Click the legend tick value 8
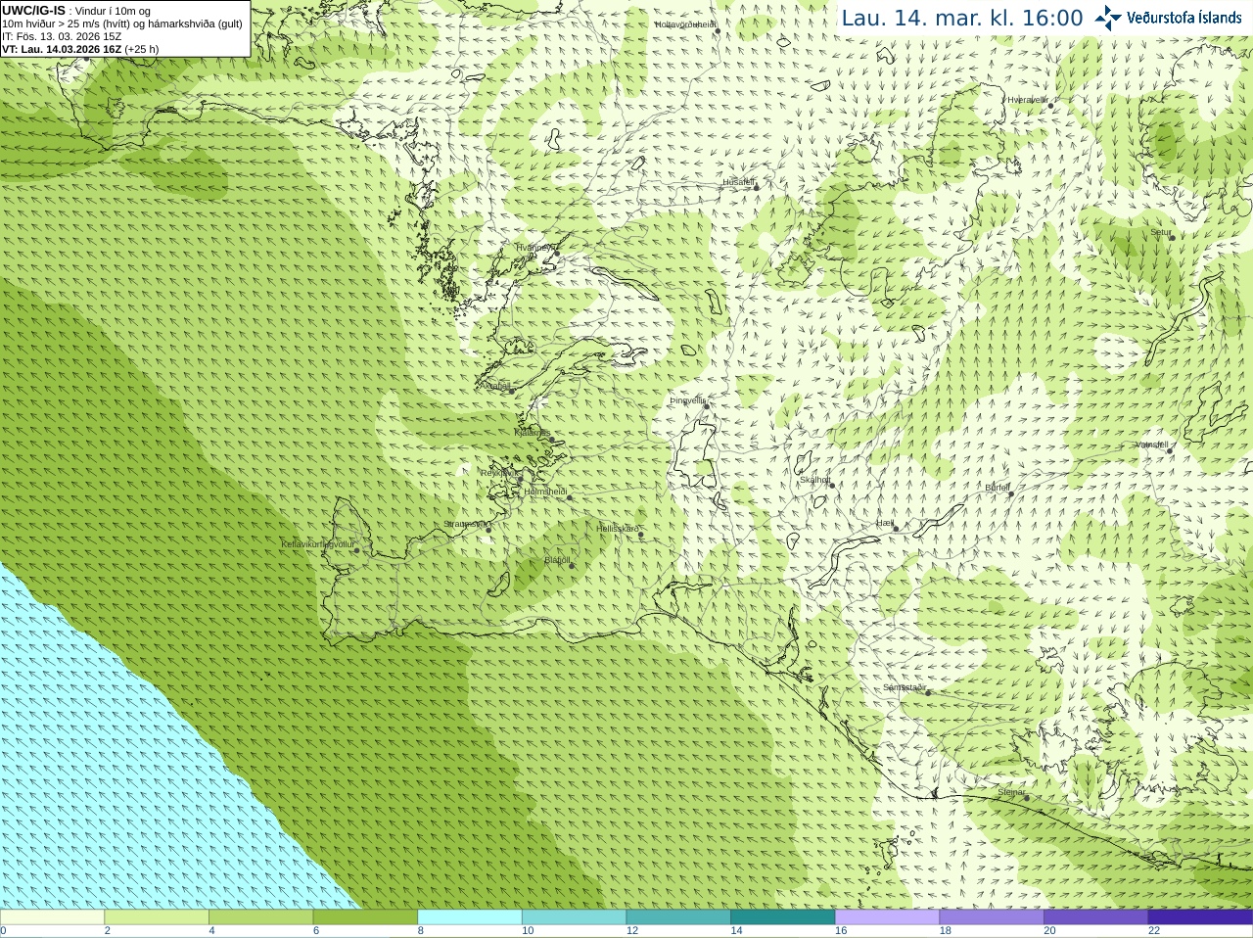Image resolution: width=1253 pixels, height=938 pixels. pyautogui.click(x=421, y=931)
